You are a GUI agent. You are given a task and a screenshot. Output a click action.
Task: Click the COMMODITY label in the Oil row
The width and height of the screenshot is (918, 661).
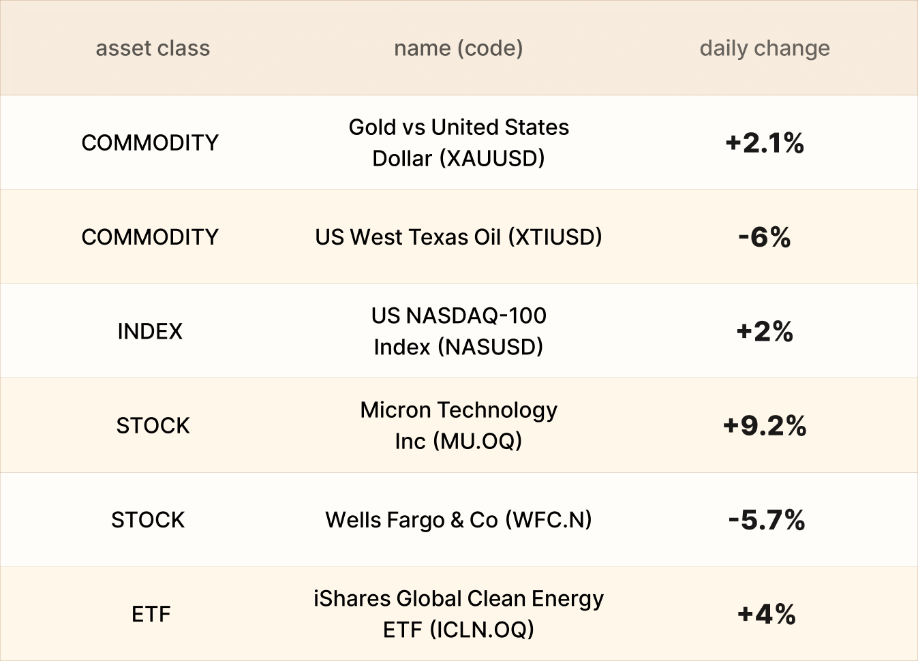coord(150,237)
